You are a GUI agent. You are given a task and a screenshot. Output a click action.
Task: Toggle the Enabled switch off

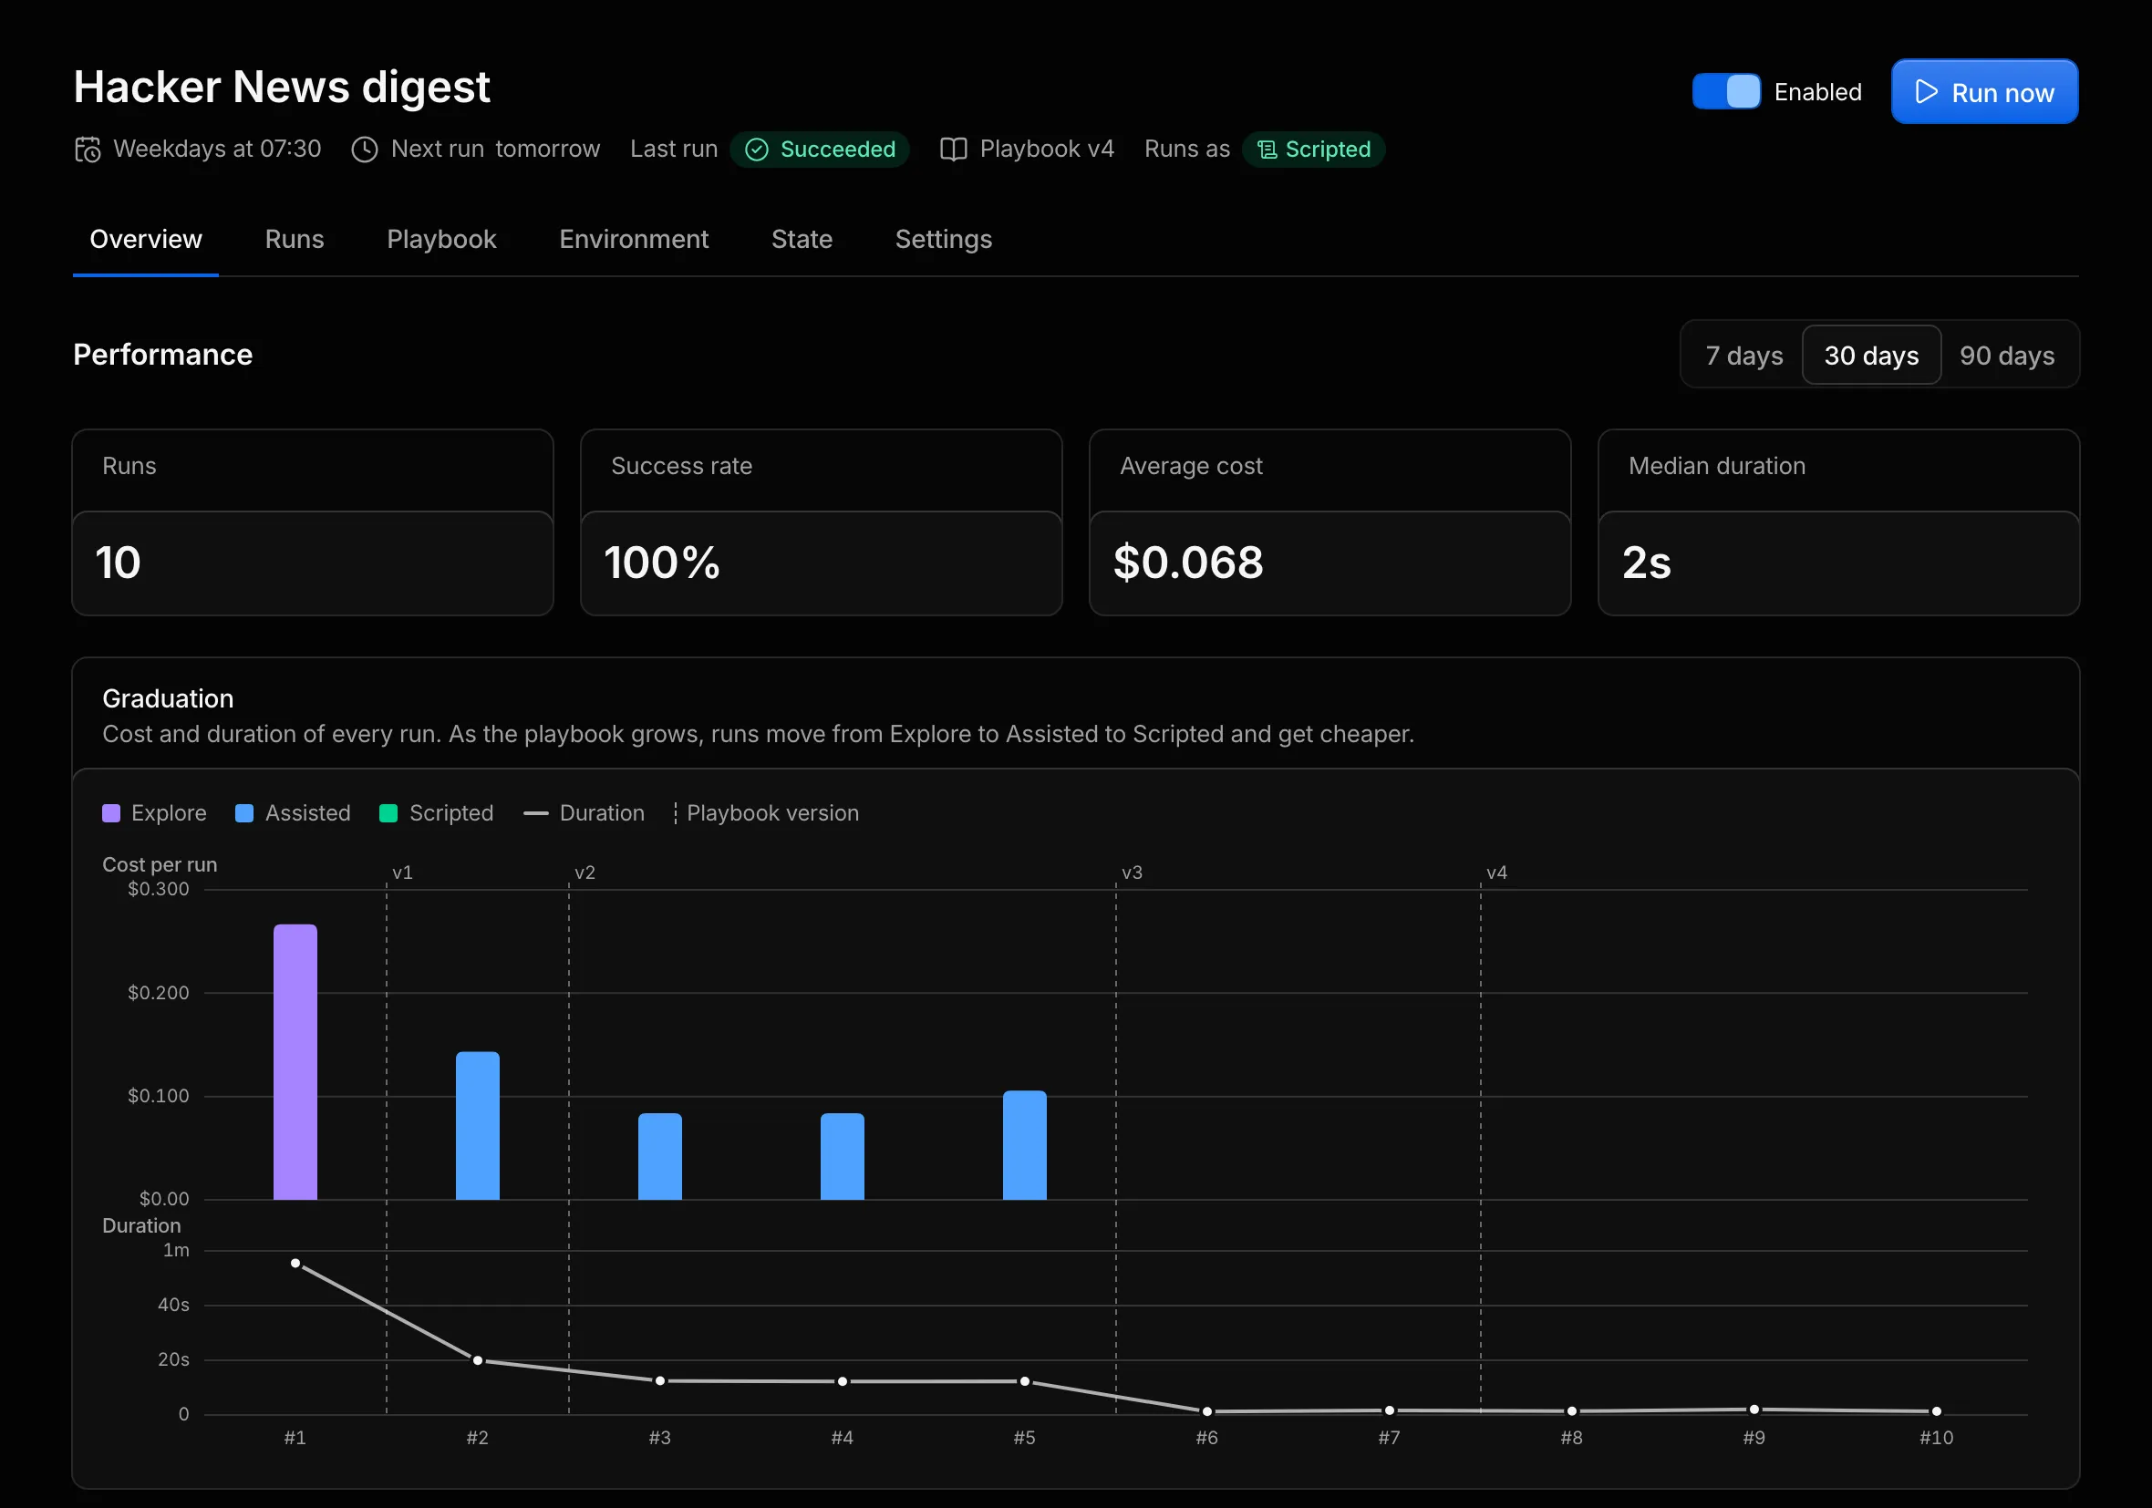1725,92
